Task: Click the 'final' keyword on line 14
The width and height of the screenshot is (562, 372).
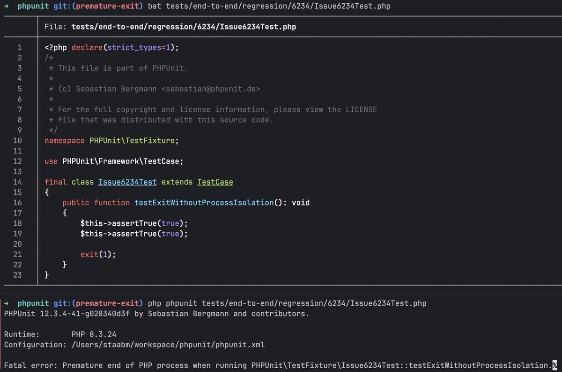Action: tap(56, 182)
